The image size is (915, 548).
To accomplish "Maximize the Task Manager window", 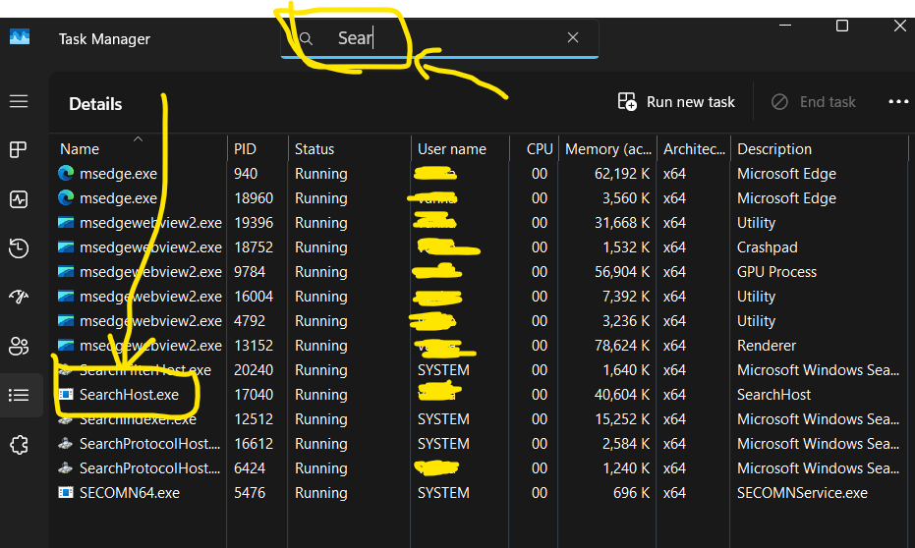I will tap(842, 26).
